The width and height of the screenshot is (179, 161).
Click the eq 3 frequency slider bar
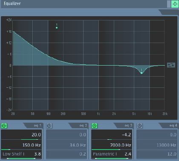(x=112, y=149)
